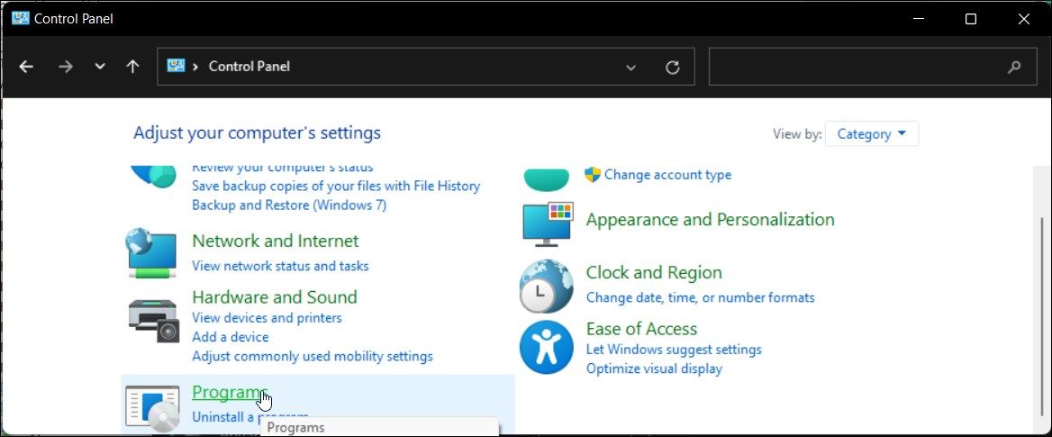Screen dimensions: 1052x437
Task: Go up one level with up arrow
Action: pyautogui.click(x=132, y=67)
